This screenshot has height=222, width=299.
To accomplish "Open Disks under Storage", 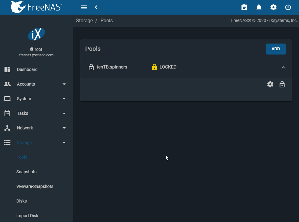I will click(22, 201).
